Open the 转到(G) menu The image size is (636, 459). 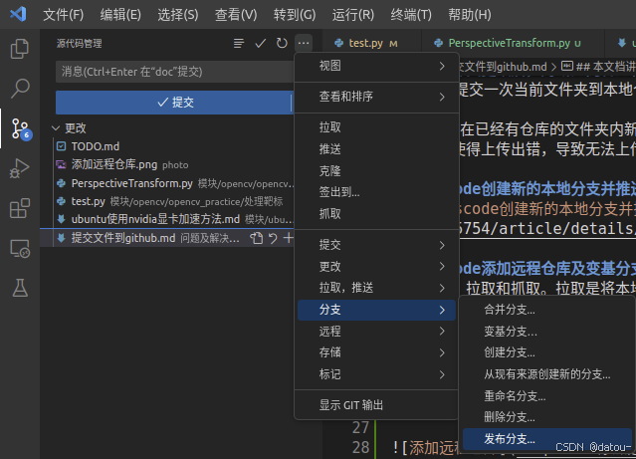295,15
